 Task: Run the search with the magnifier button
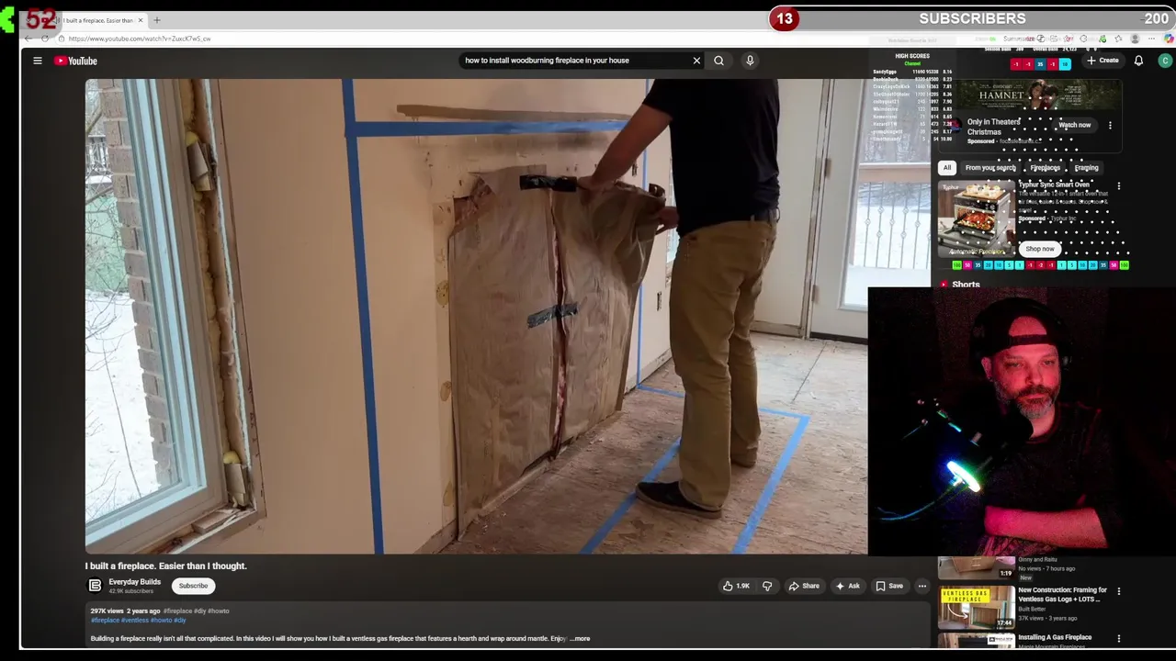718,61
